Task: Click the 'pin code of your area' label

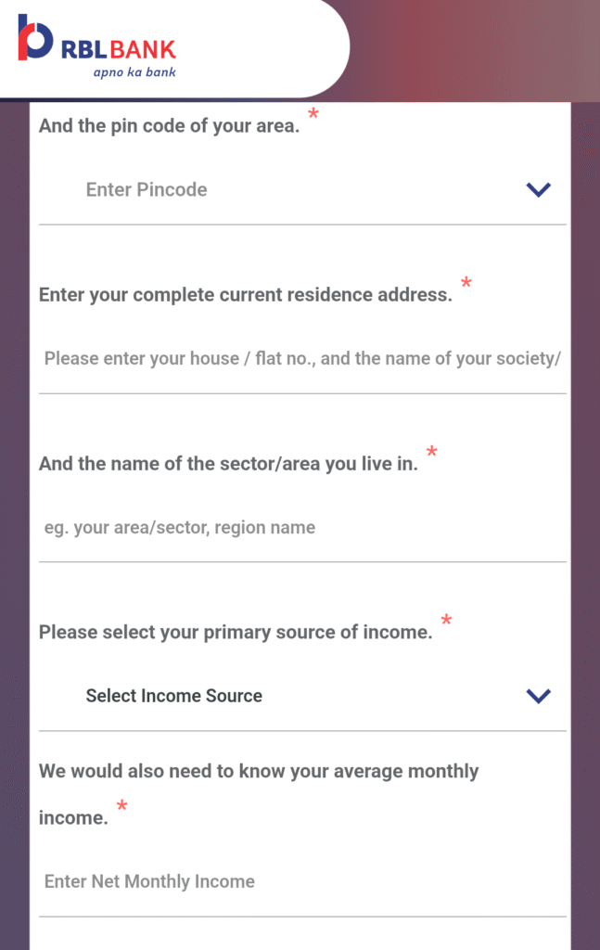Action: (x=170, y=126)
